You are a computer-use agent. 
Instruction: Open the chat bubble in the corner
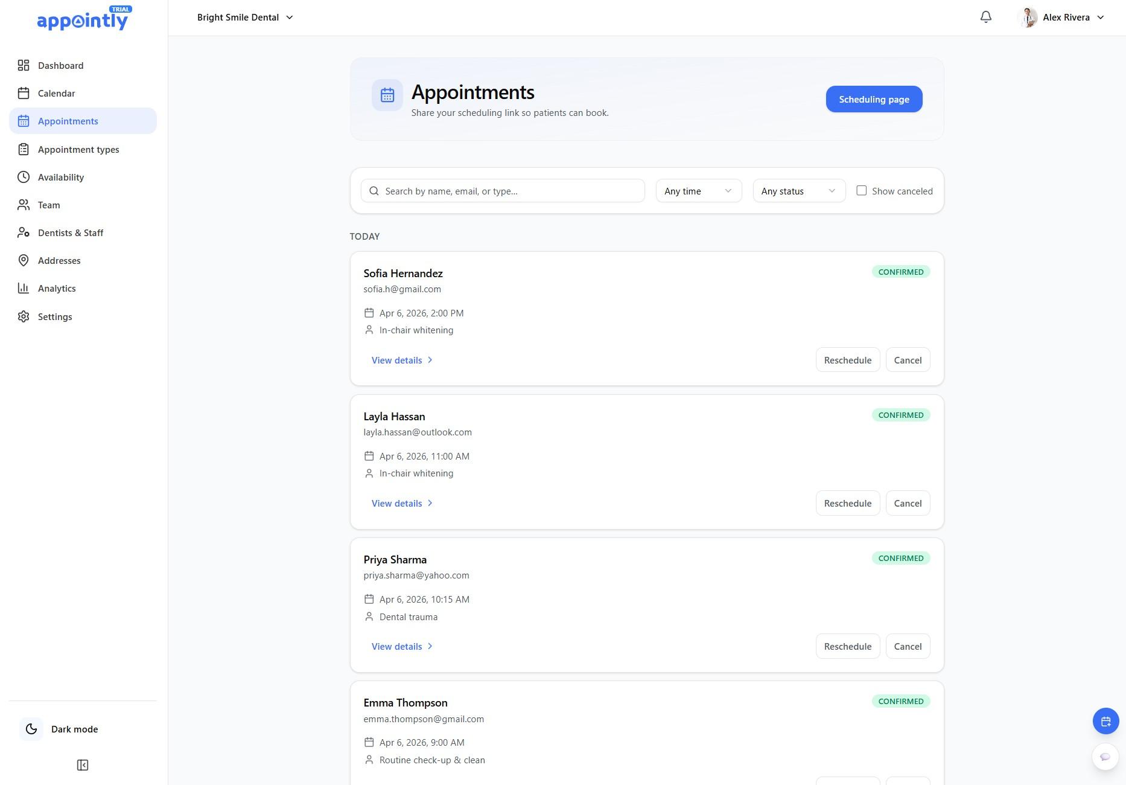click(x=1105, y=756)
